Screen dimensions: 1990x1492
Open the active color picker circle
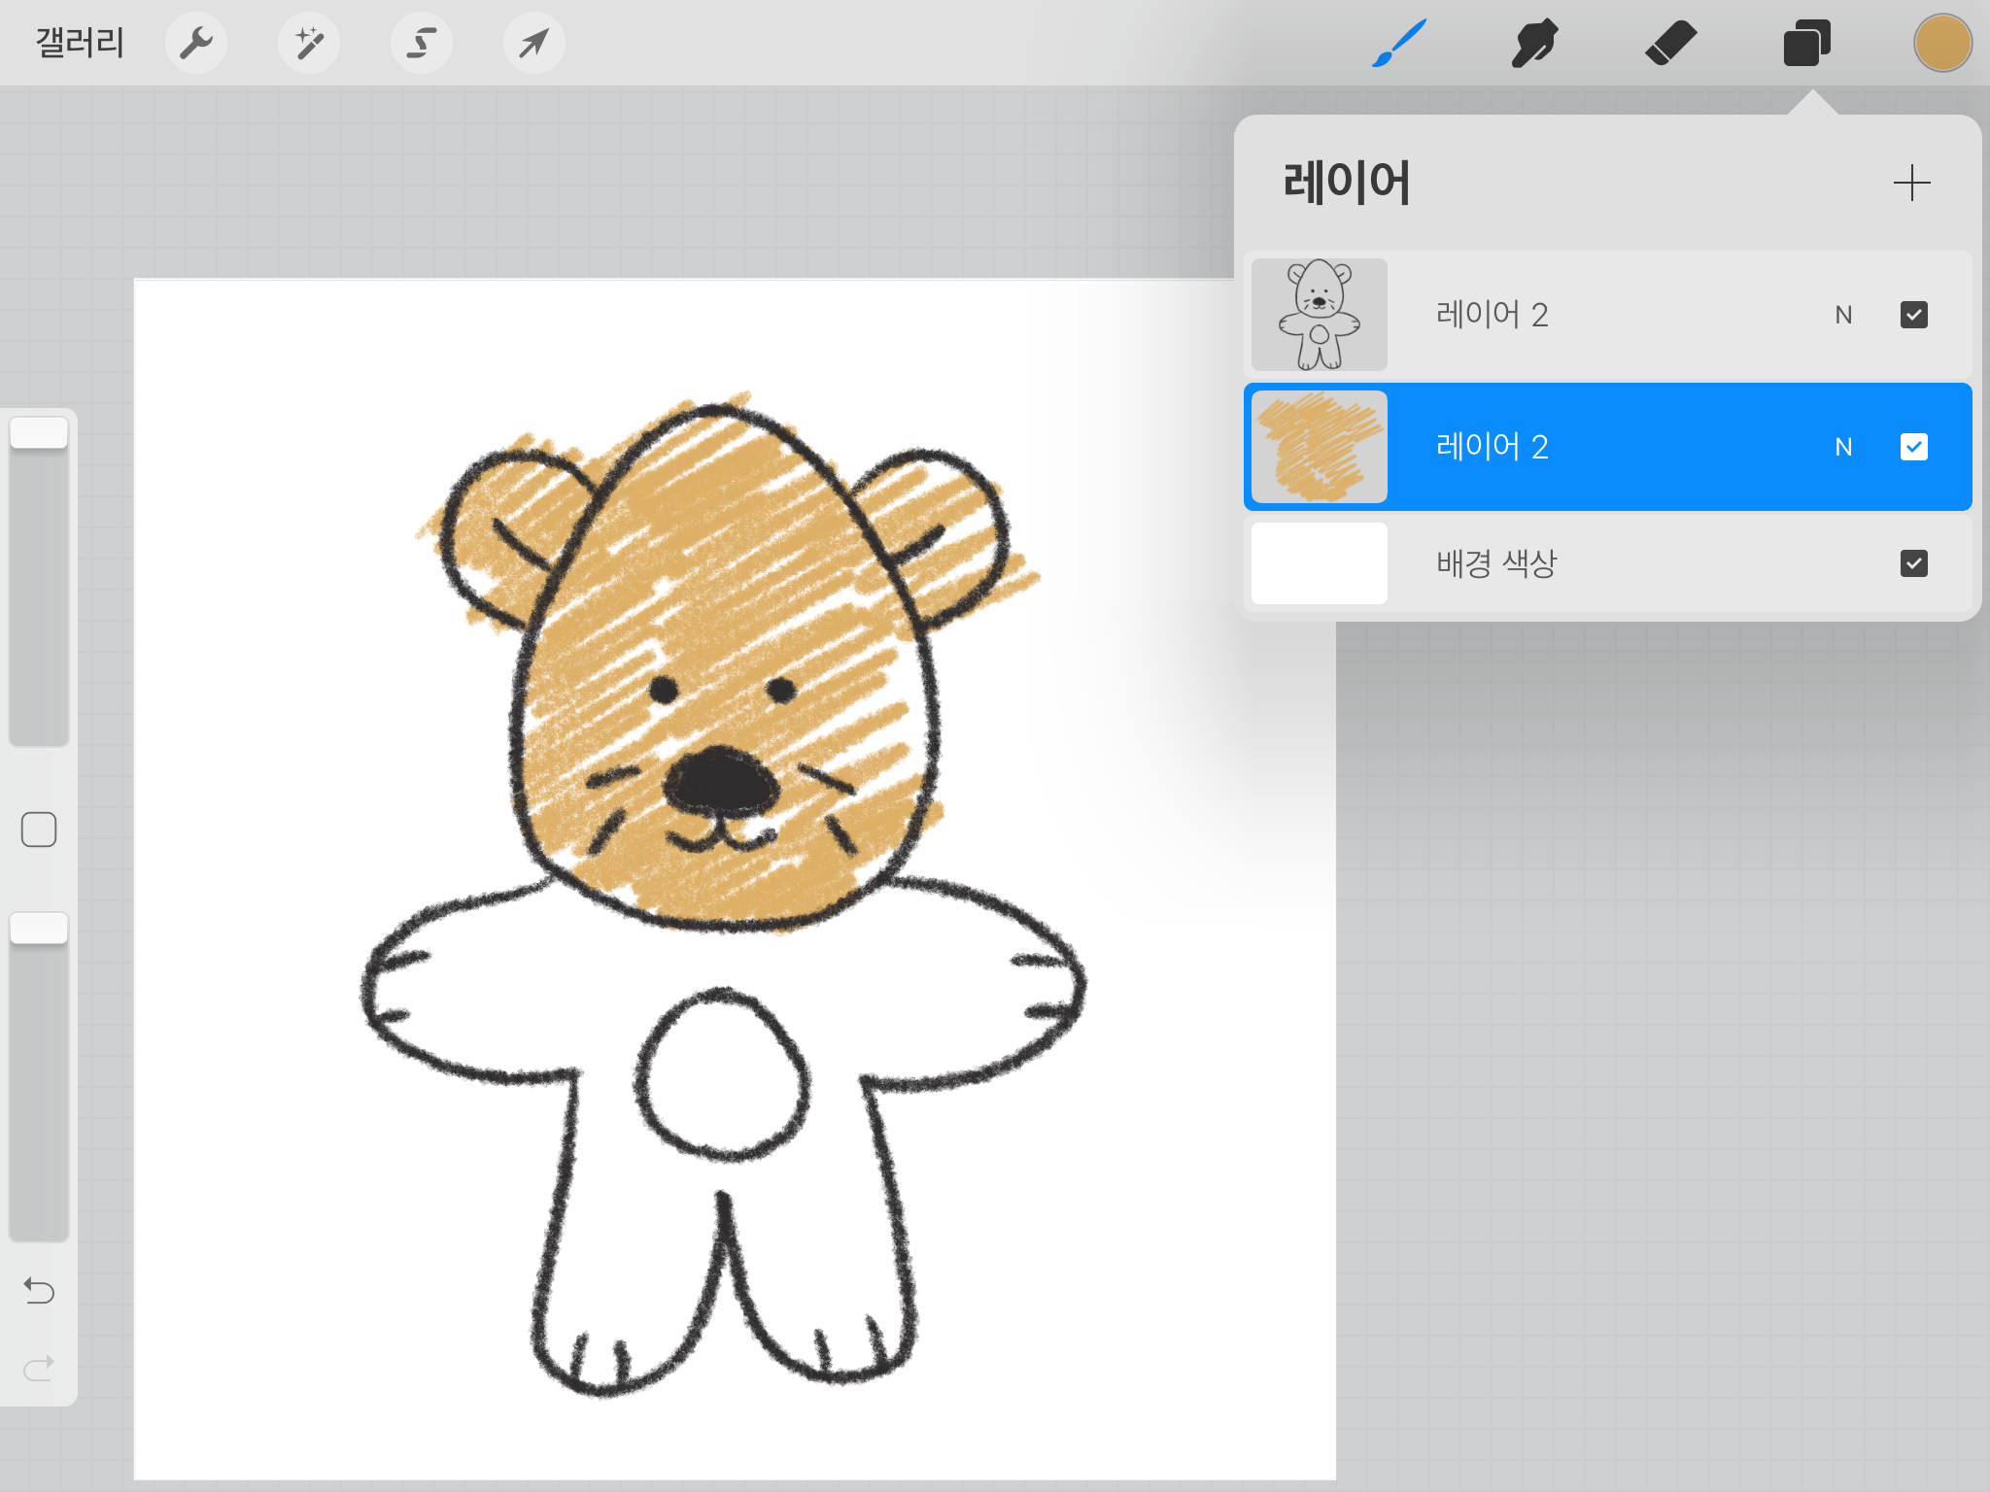[x=1941, y=43]
